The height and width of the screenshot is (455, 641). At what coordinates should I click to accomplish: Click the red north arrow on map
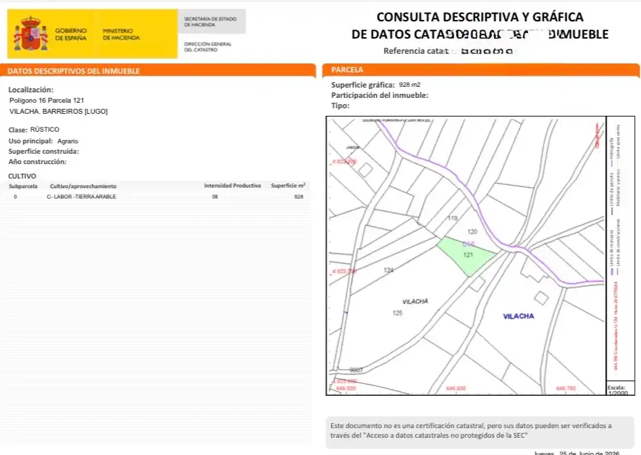tap(598, 135)
